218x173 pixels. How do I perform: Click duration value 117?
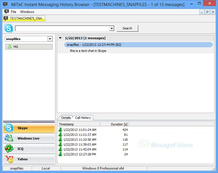125,144
